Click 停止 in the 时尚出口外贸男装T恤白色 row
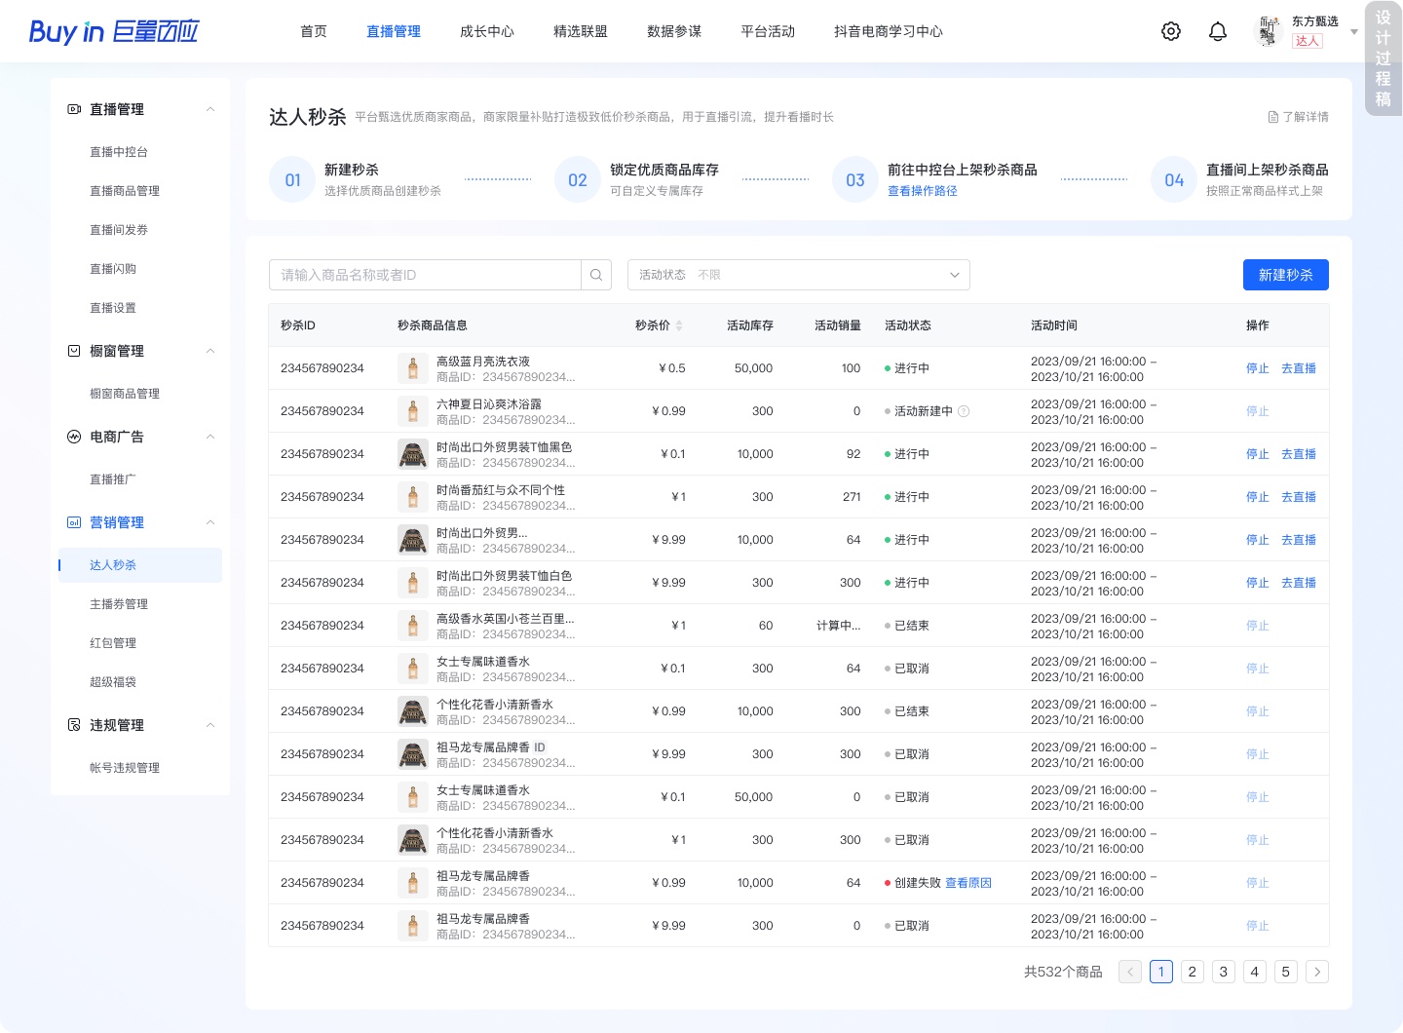Viewport: 1403px width, 1033px height. (1258, 583)
